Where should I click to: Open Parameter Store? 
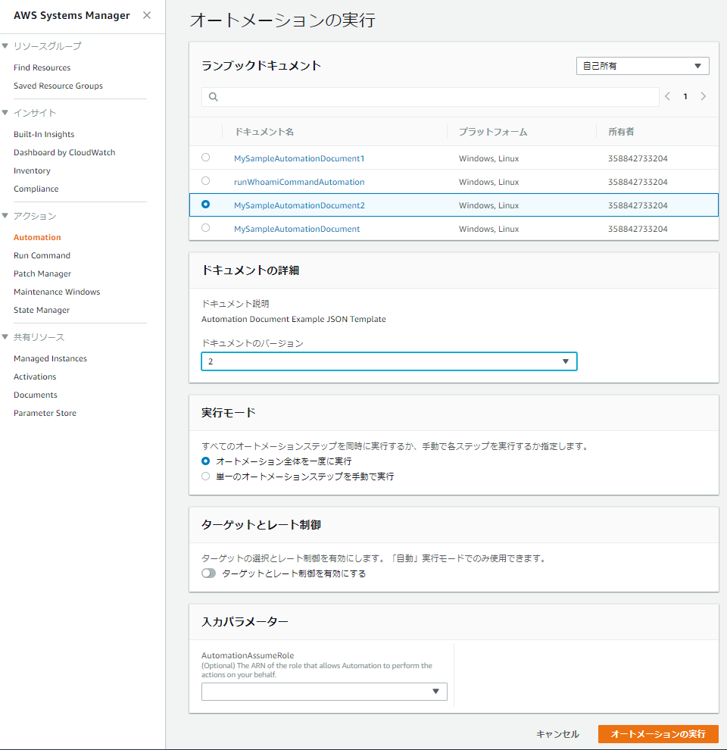pos(45,414)
